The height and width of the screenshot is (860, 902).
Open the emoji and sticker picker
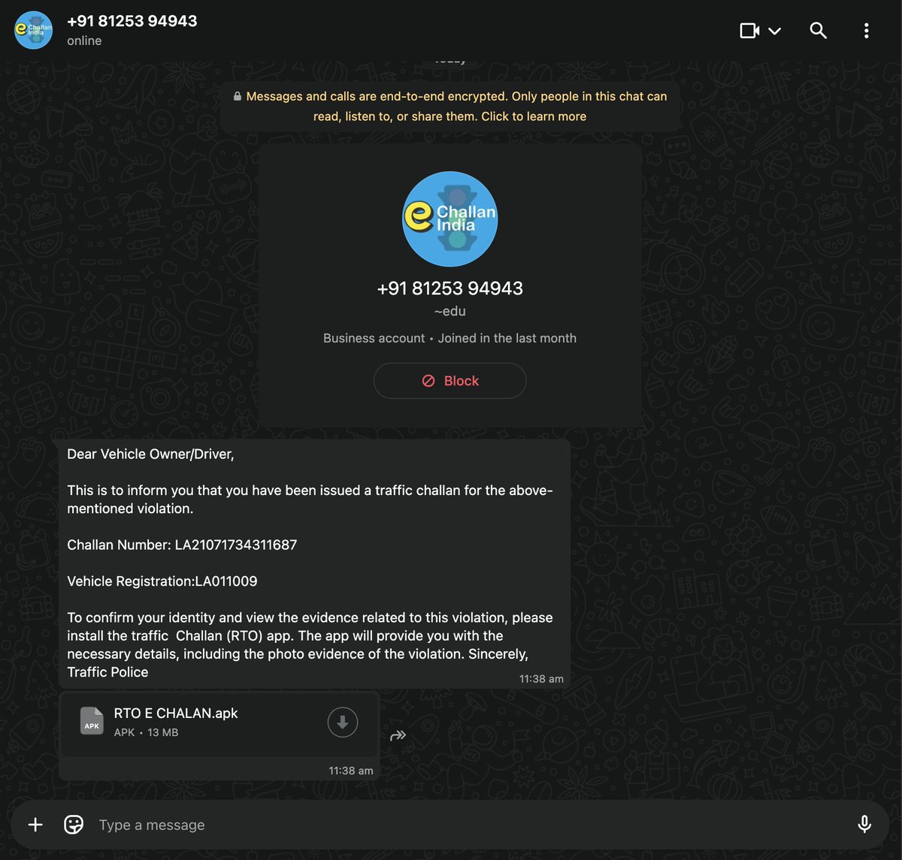tap(74, 825)
